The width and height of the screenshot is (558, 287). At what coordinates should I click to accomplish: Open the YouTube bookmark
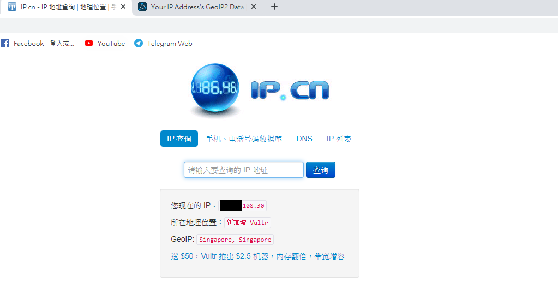coord(105,44)
